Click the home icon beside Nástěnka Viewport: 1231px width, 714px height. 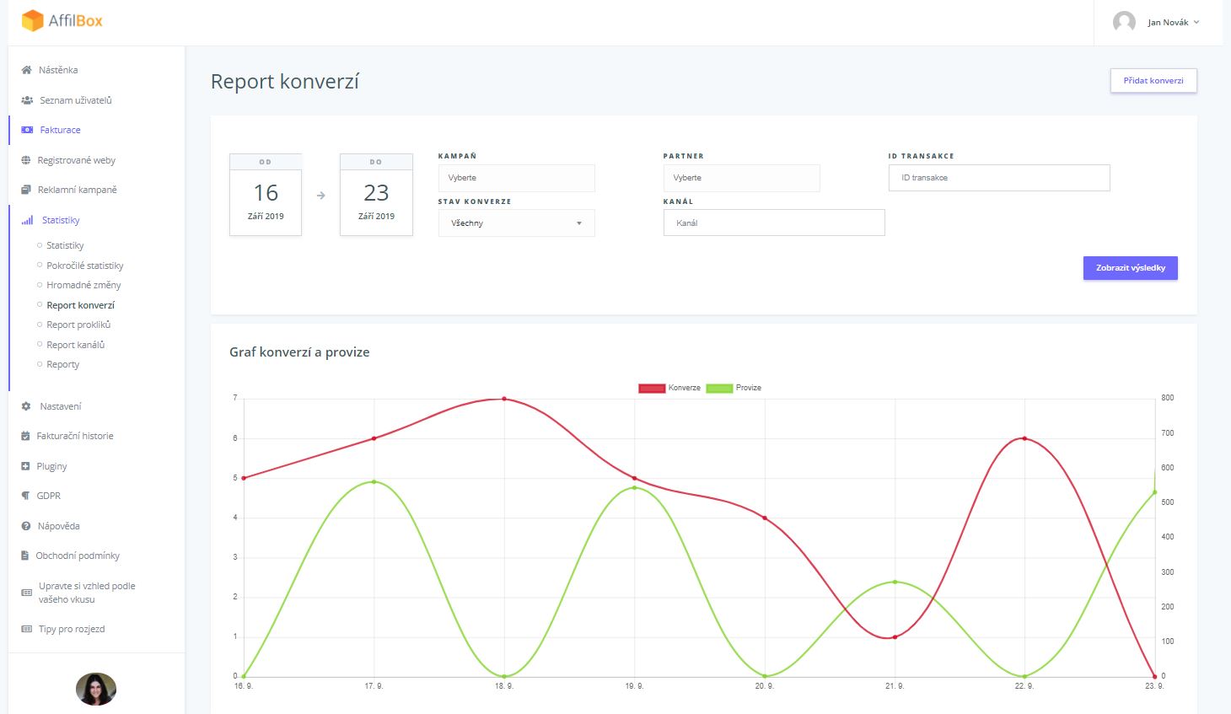[x=27, y=70]
